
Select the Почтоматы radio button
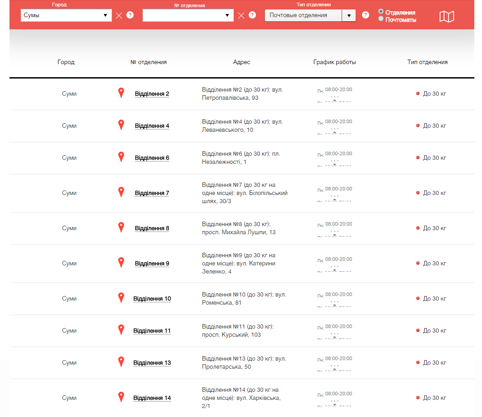point(381,19)
